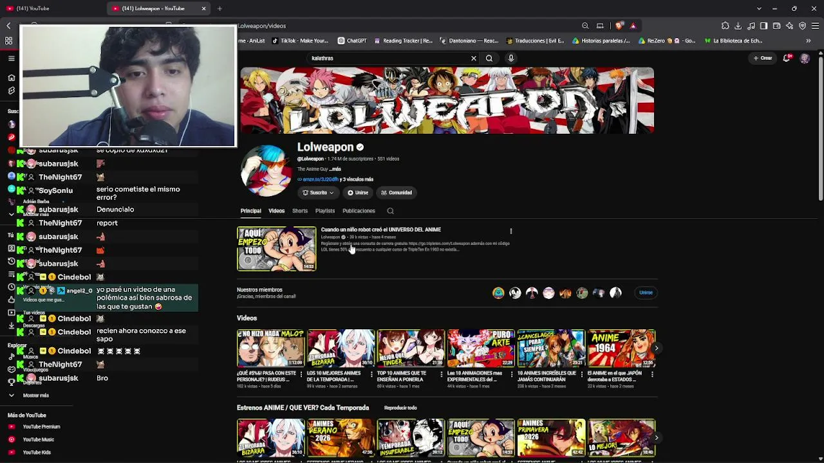Screen dimensions: 824x463
Task: Open the Brave VPN shield icon
Action: point(803,26)
